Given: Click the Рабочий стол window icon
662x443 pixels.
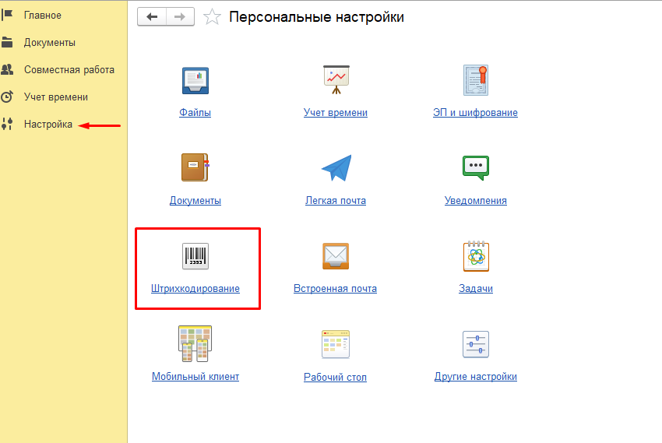Looking at the screenshot, I should pyautogui.click(x=336, y=344).
